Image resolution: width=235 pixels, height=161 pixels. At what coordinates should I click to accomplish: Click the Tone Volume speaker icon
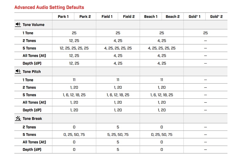click(18, 25)
